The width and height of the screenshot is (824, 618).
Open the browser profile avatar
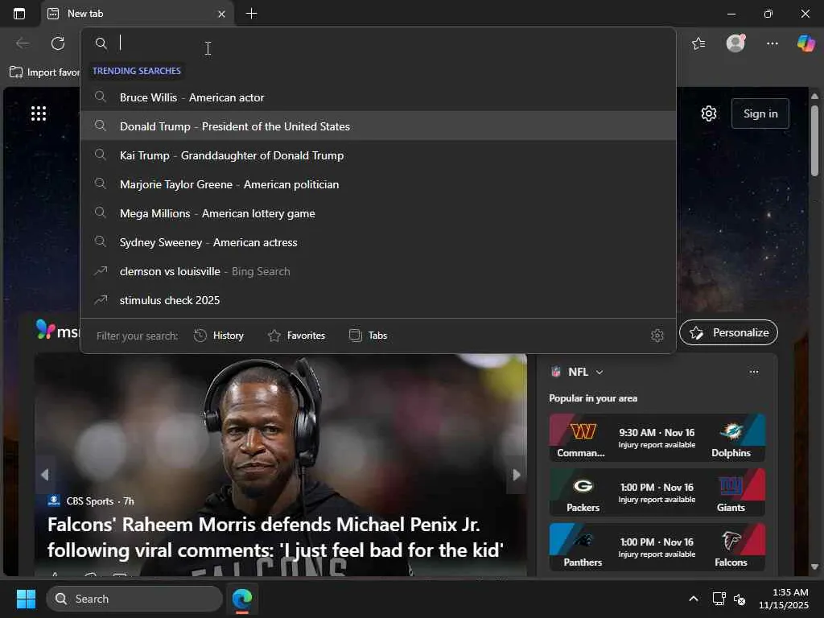pos(735,43)
